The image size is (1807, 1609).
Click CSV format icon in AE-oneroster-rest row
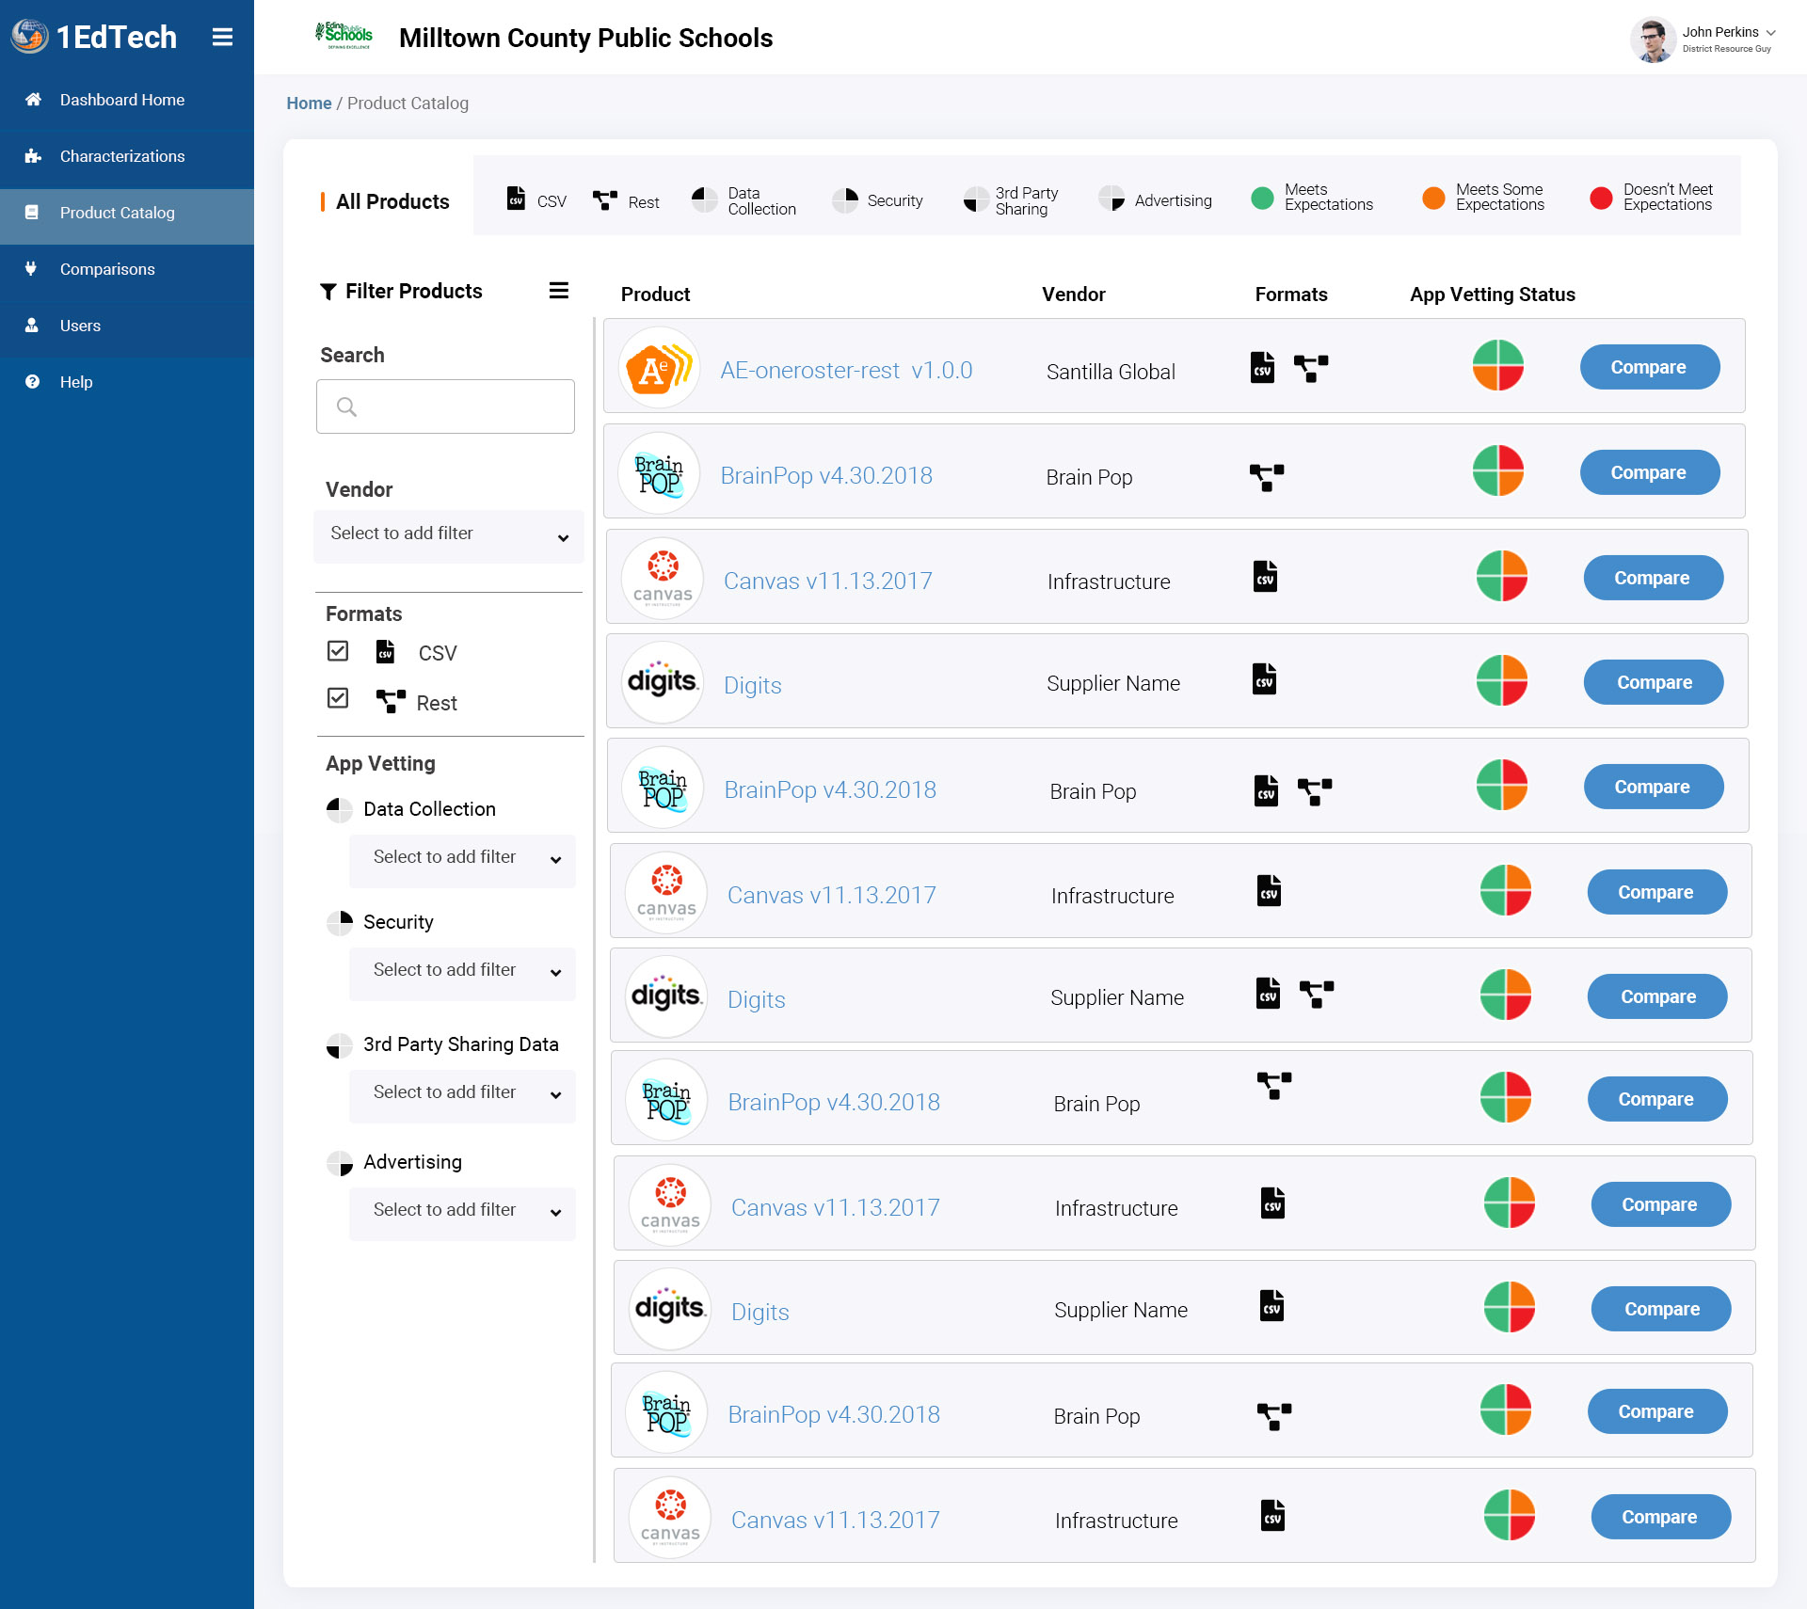pos(1262,367)
